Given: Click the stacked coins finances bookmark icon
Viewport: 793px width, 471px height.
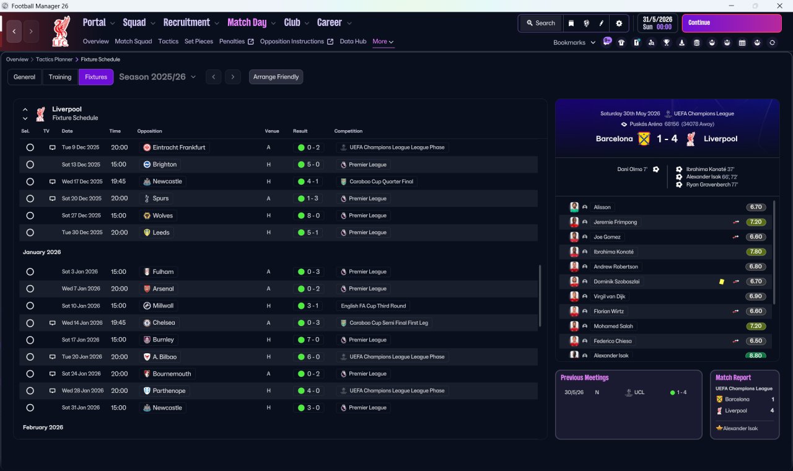Looking at the screenshot, I should click(x=696, y=43).
